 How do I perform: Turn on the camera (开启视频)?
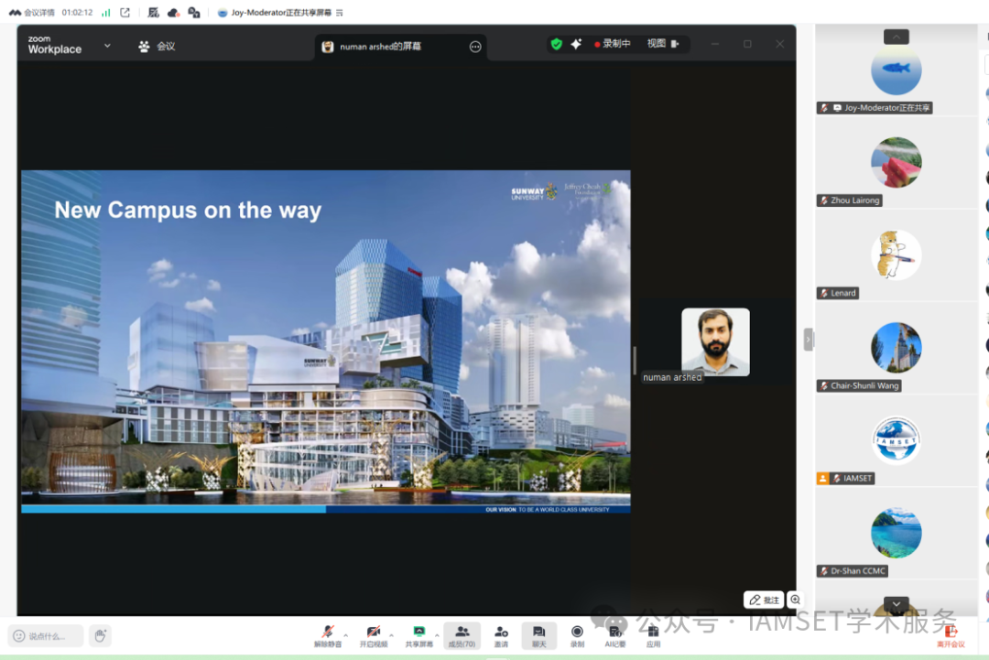pos(373,633)
